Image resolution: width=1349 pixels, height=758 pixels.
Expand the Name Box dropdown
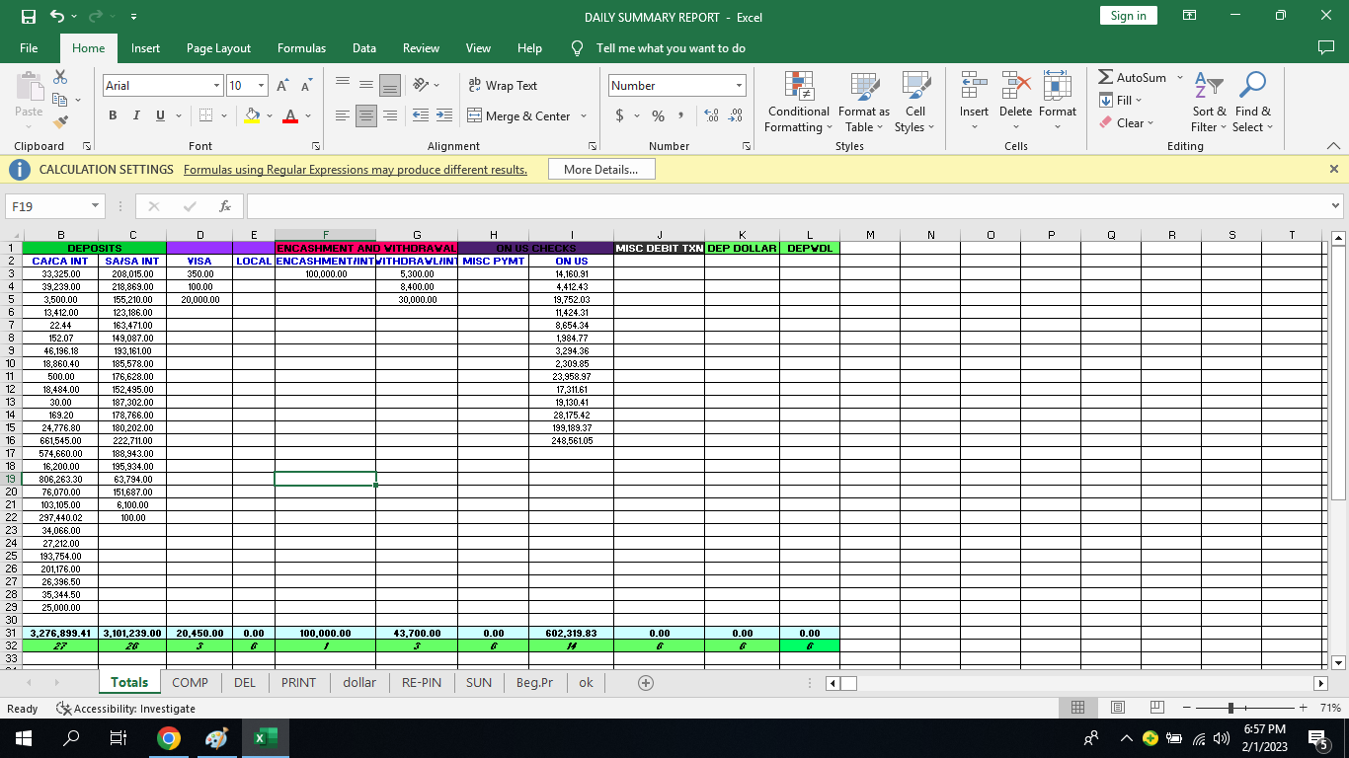coord(96,206)
